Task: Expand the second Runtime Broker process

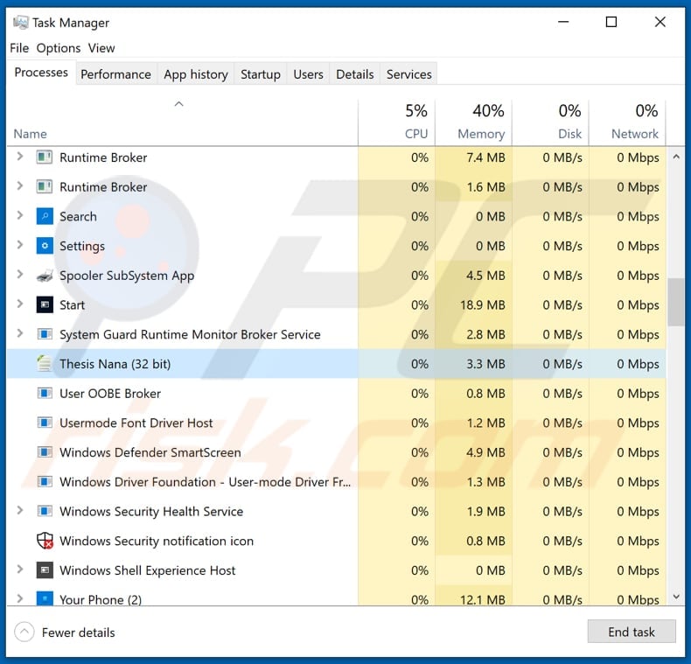Action: [19, 186]
